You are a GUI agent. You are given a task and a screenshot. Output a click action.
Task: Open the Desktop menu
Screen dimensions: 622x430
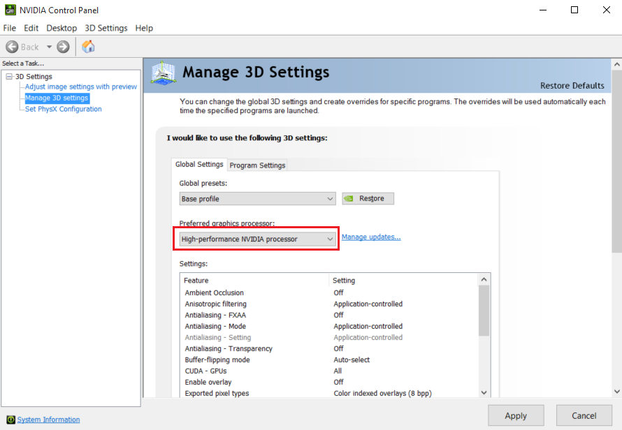point(61,28)
